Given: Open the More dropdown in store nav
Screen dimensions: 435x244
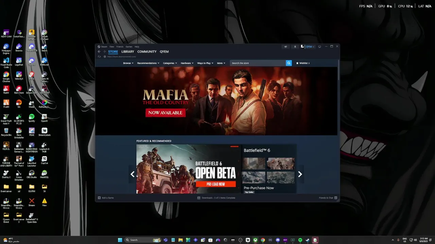Looking at the screenshot, I should (221, 63).
